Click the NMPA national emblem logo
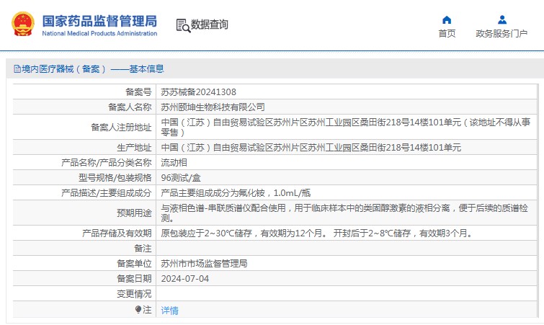 23,24
